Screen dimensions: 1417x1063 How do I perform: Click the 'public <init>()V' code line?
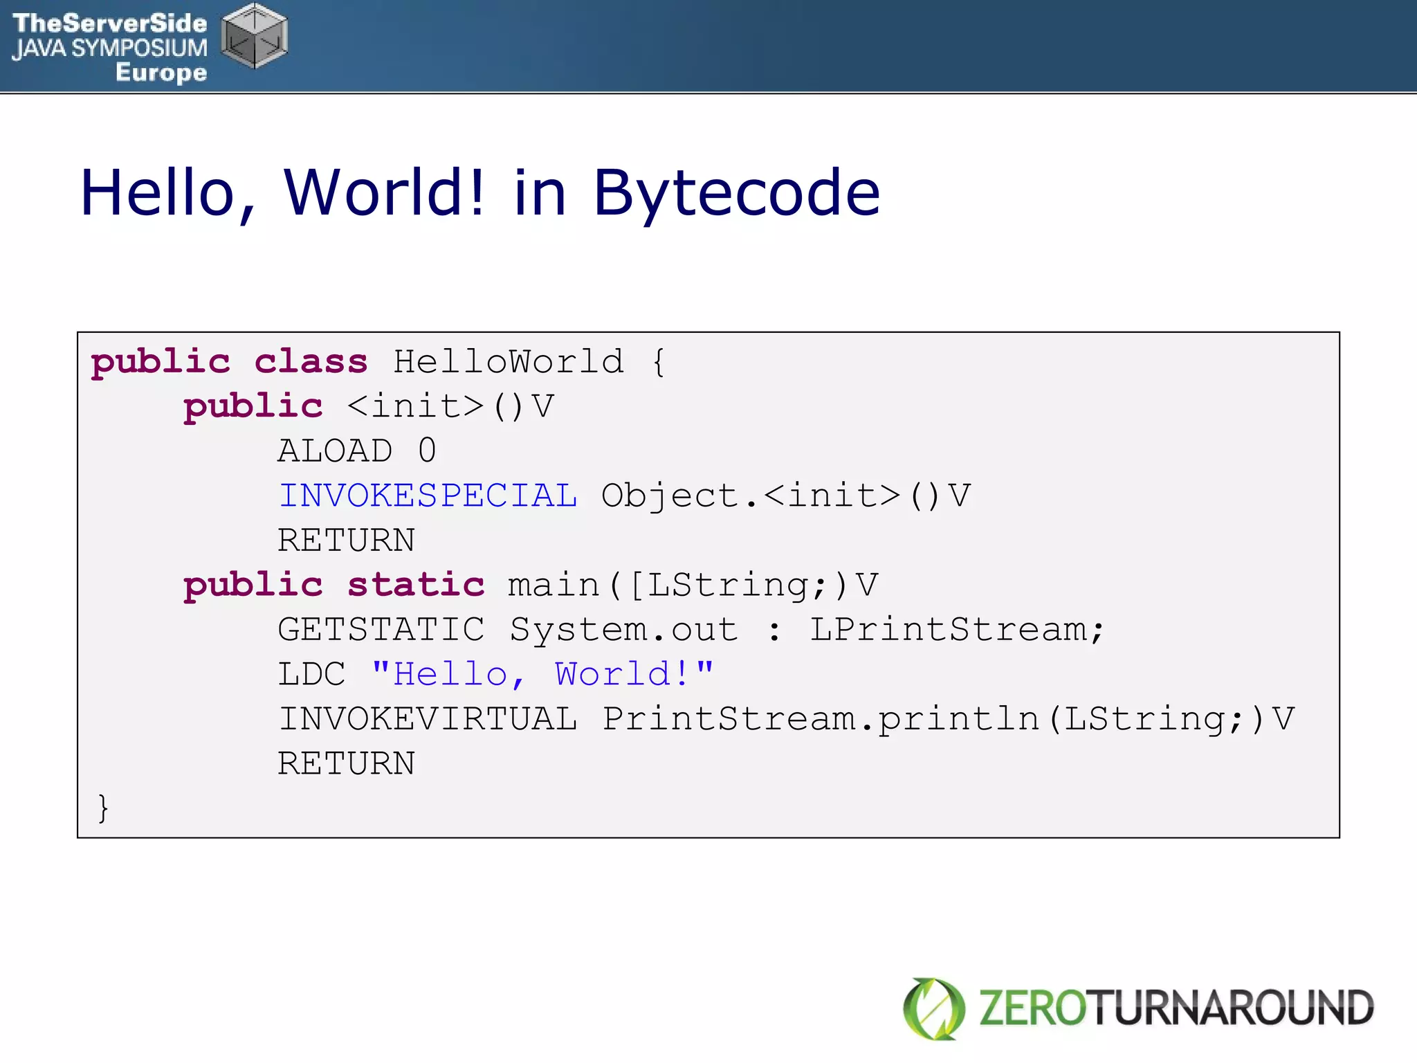tap(369, 406)
